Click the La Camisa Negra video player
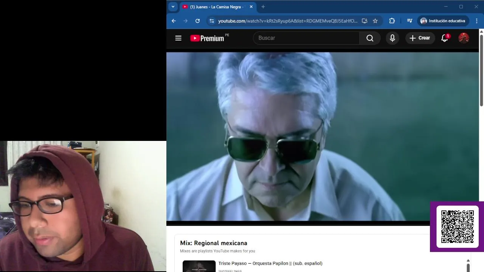484x272 pixels. pyautogui.click(x=323, y=136)
